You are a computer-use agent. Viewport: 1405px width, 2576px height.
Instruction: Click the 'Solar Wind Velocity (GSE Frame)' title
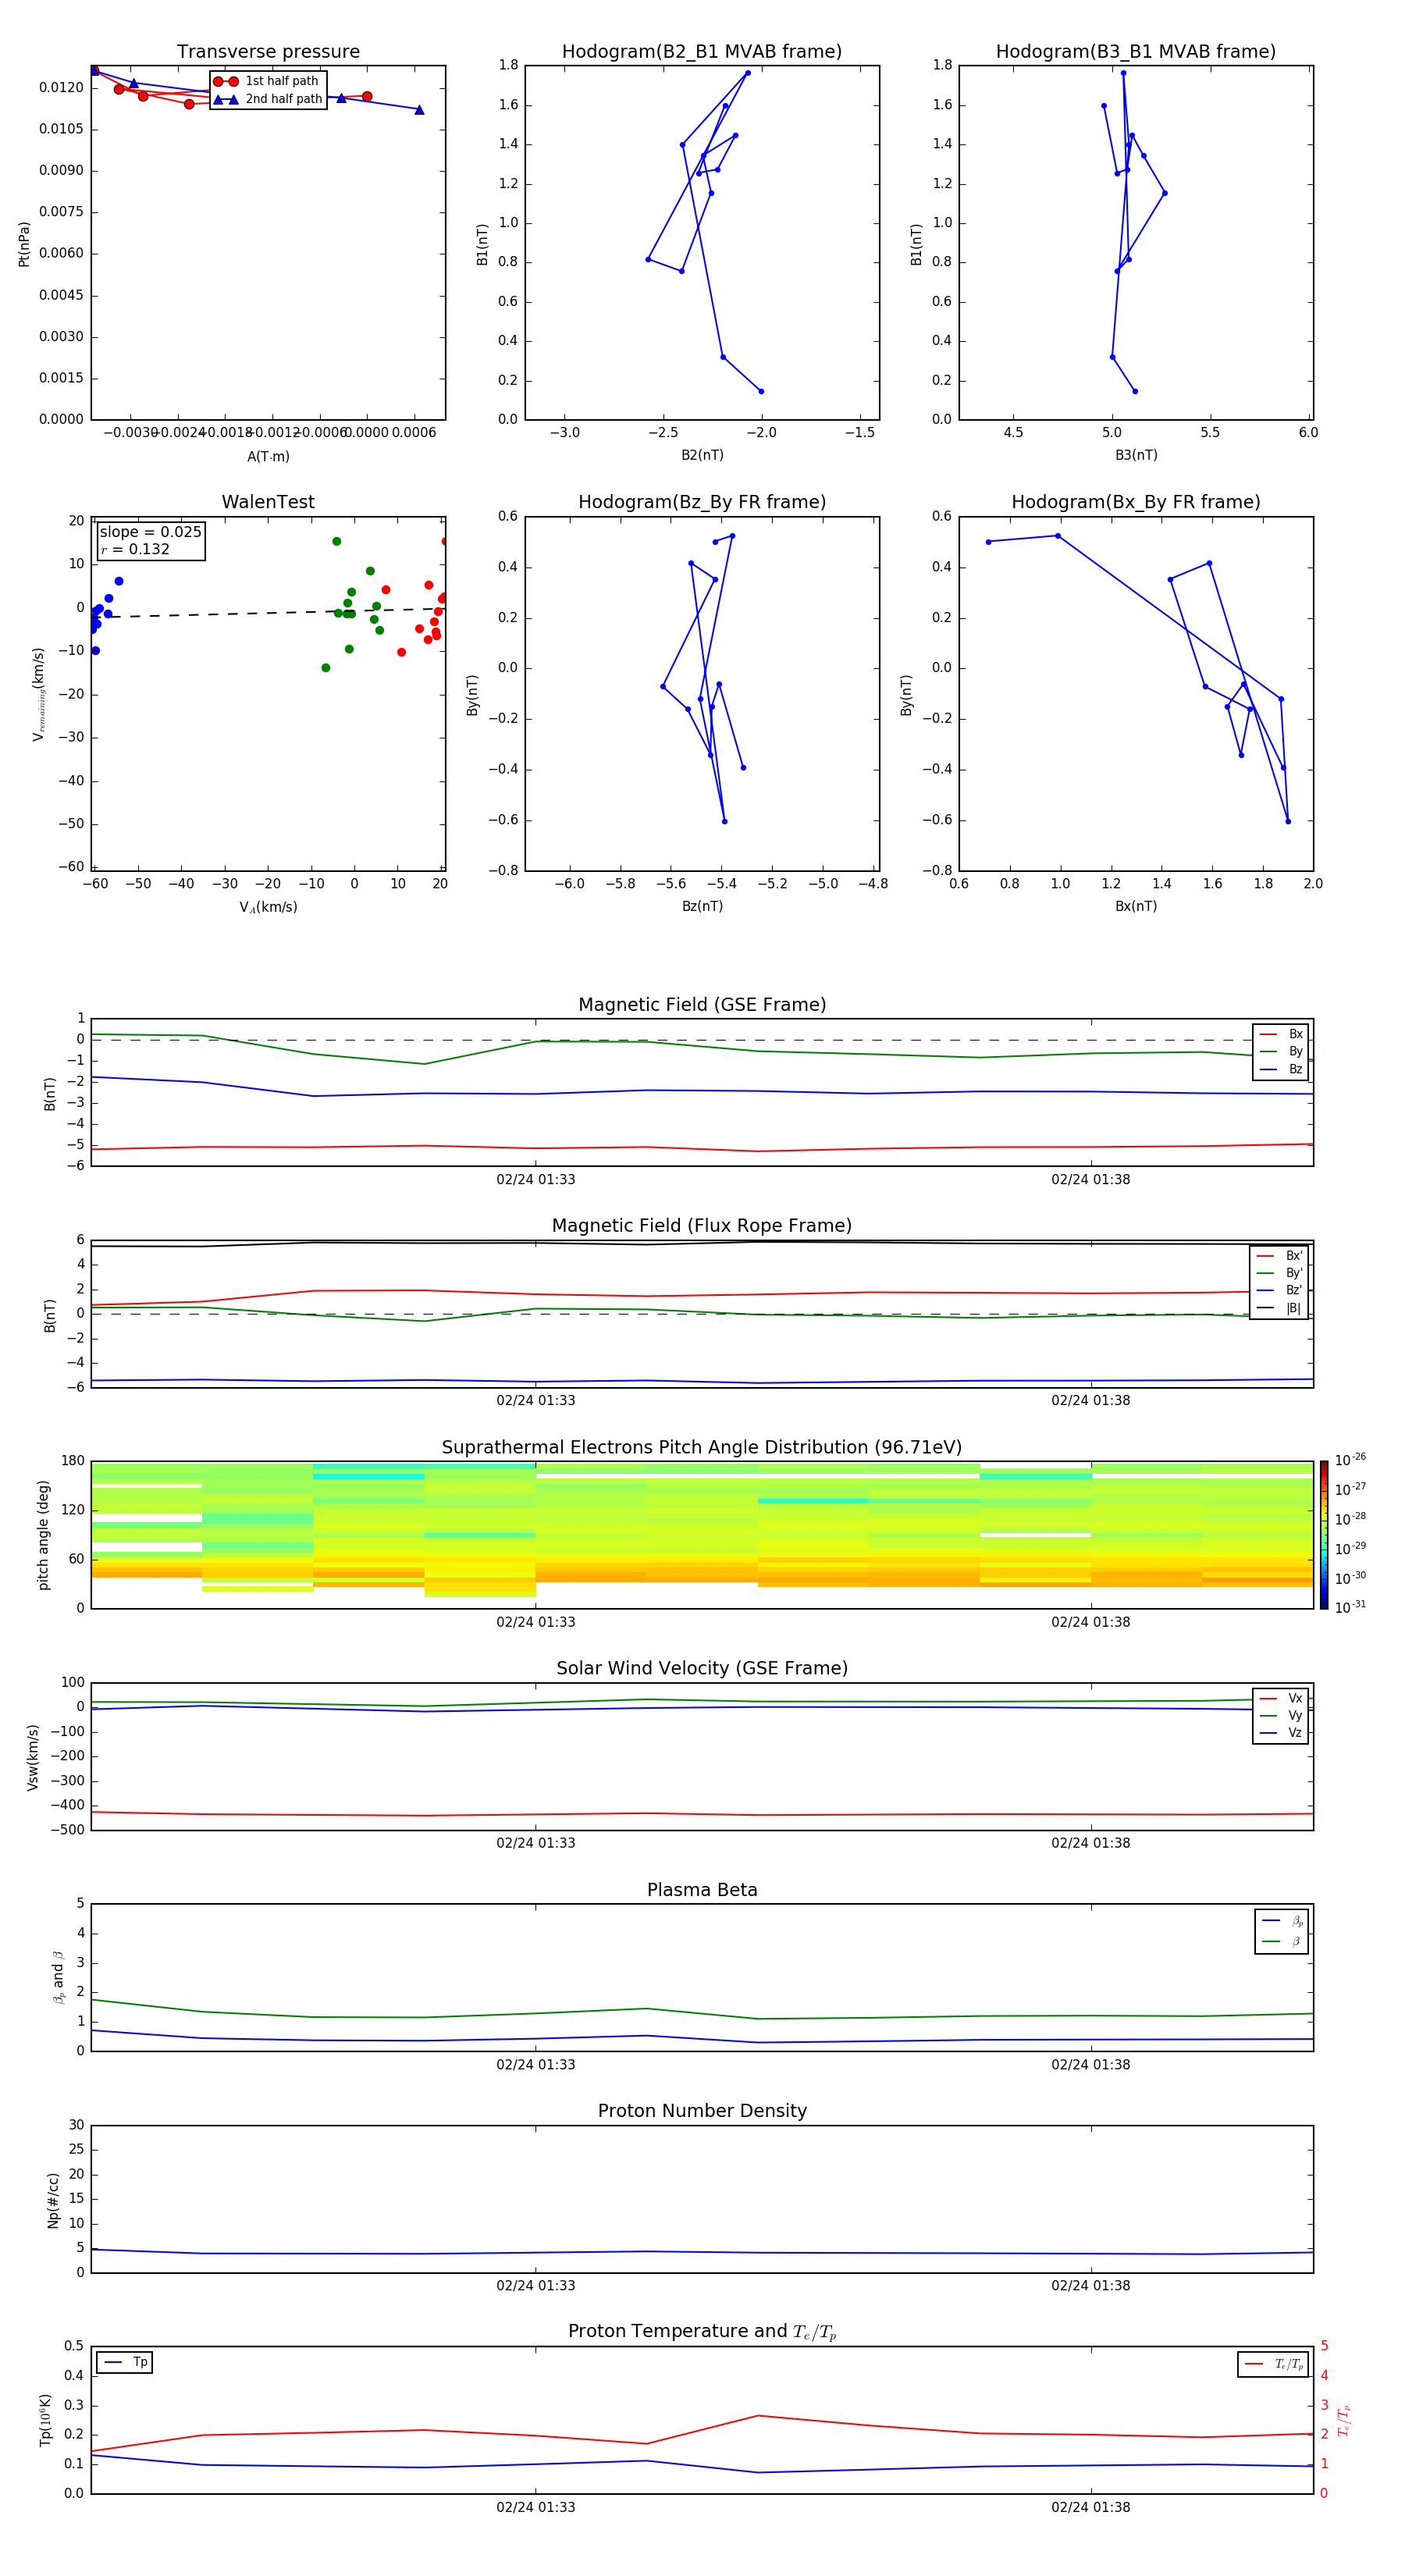[702, 1669]
